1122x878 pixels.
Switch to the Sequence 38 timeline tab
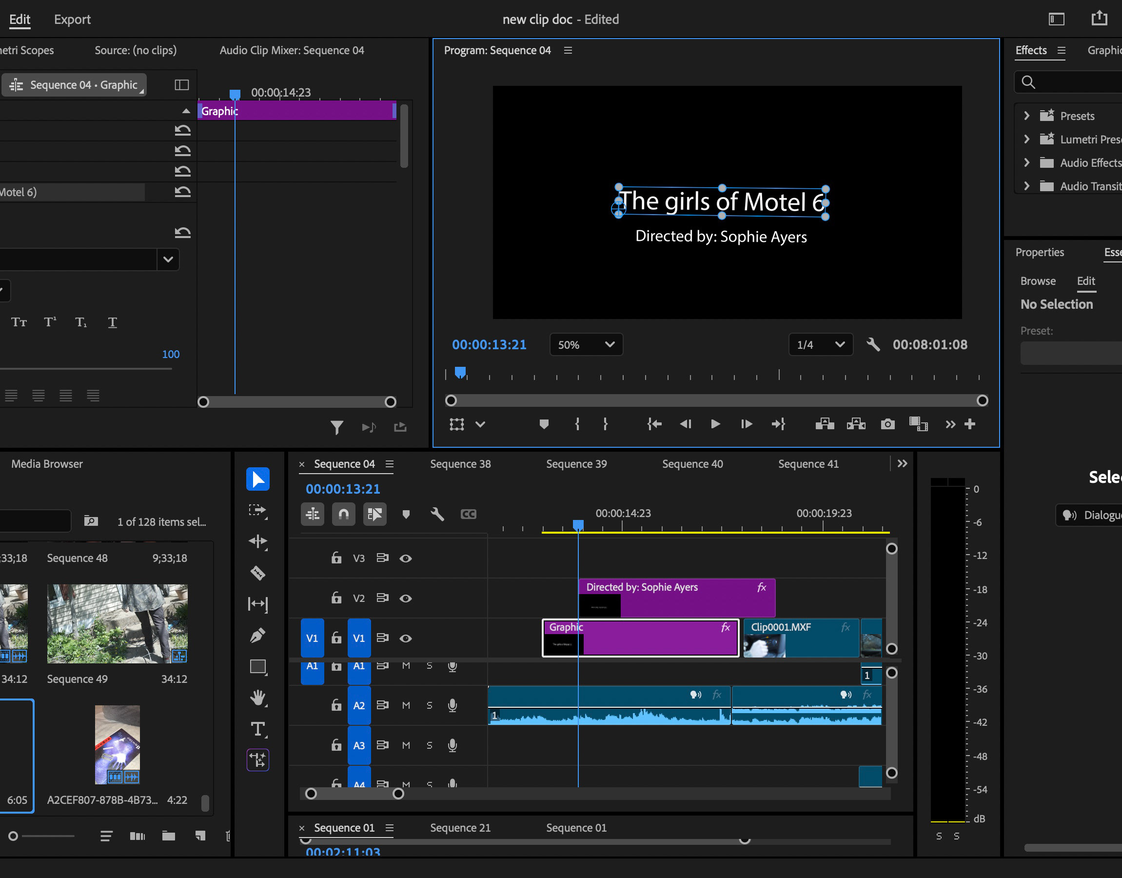tap(460, 464)
